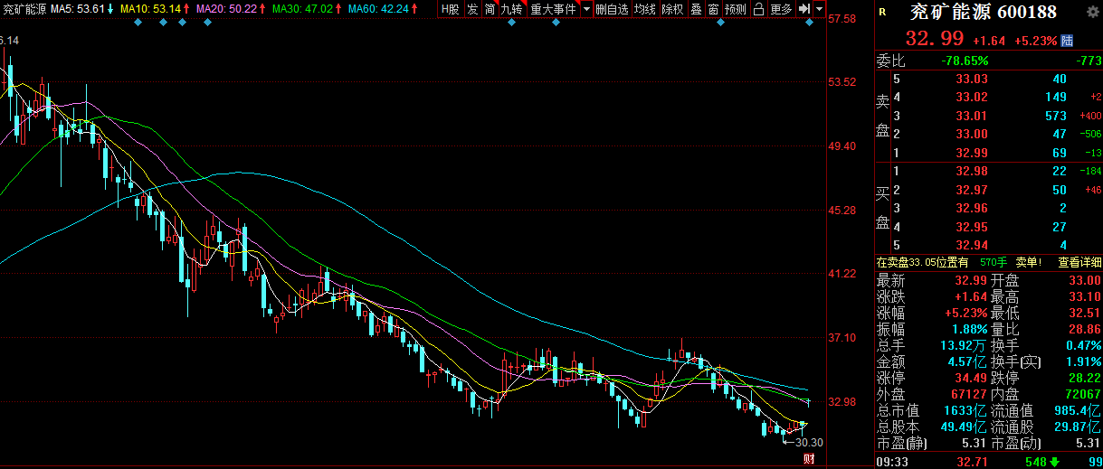Image resolution: width=1103 pixels, height=469 pixels.
Task: Click the lock icon in the chart toolbar
Action: (x=758, y=9)
